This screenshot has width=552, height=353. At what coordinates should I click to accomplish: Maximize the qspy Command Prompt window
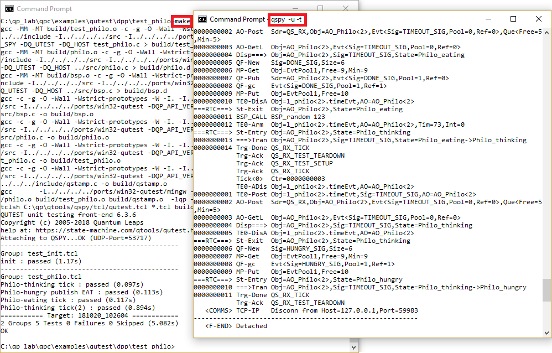pyautogui.click(x=513, y=19)
